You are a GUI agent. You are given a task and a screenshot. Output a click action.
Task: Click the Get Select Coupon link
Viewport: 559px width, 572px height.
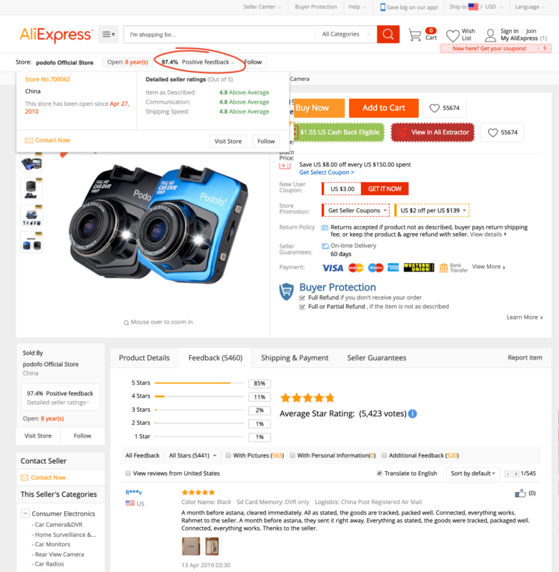327,172
